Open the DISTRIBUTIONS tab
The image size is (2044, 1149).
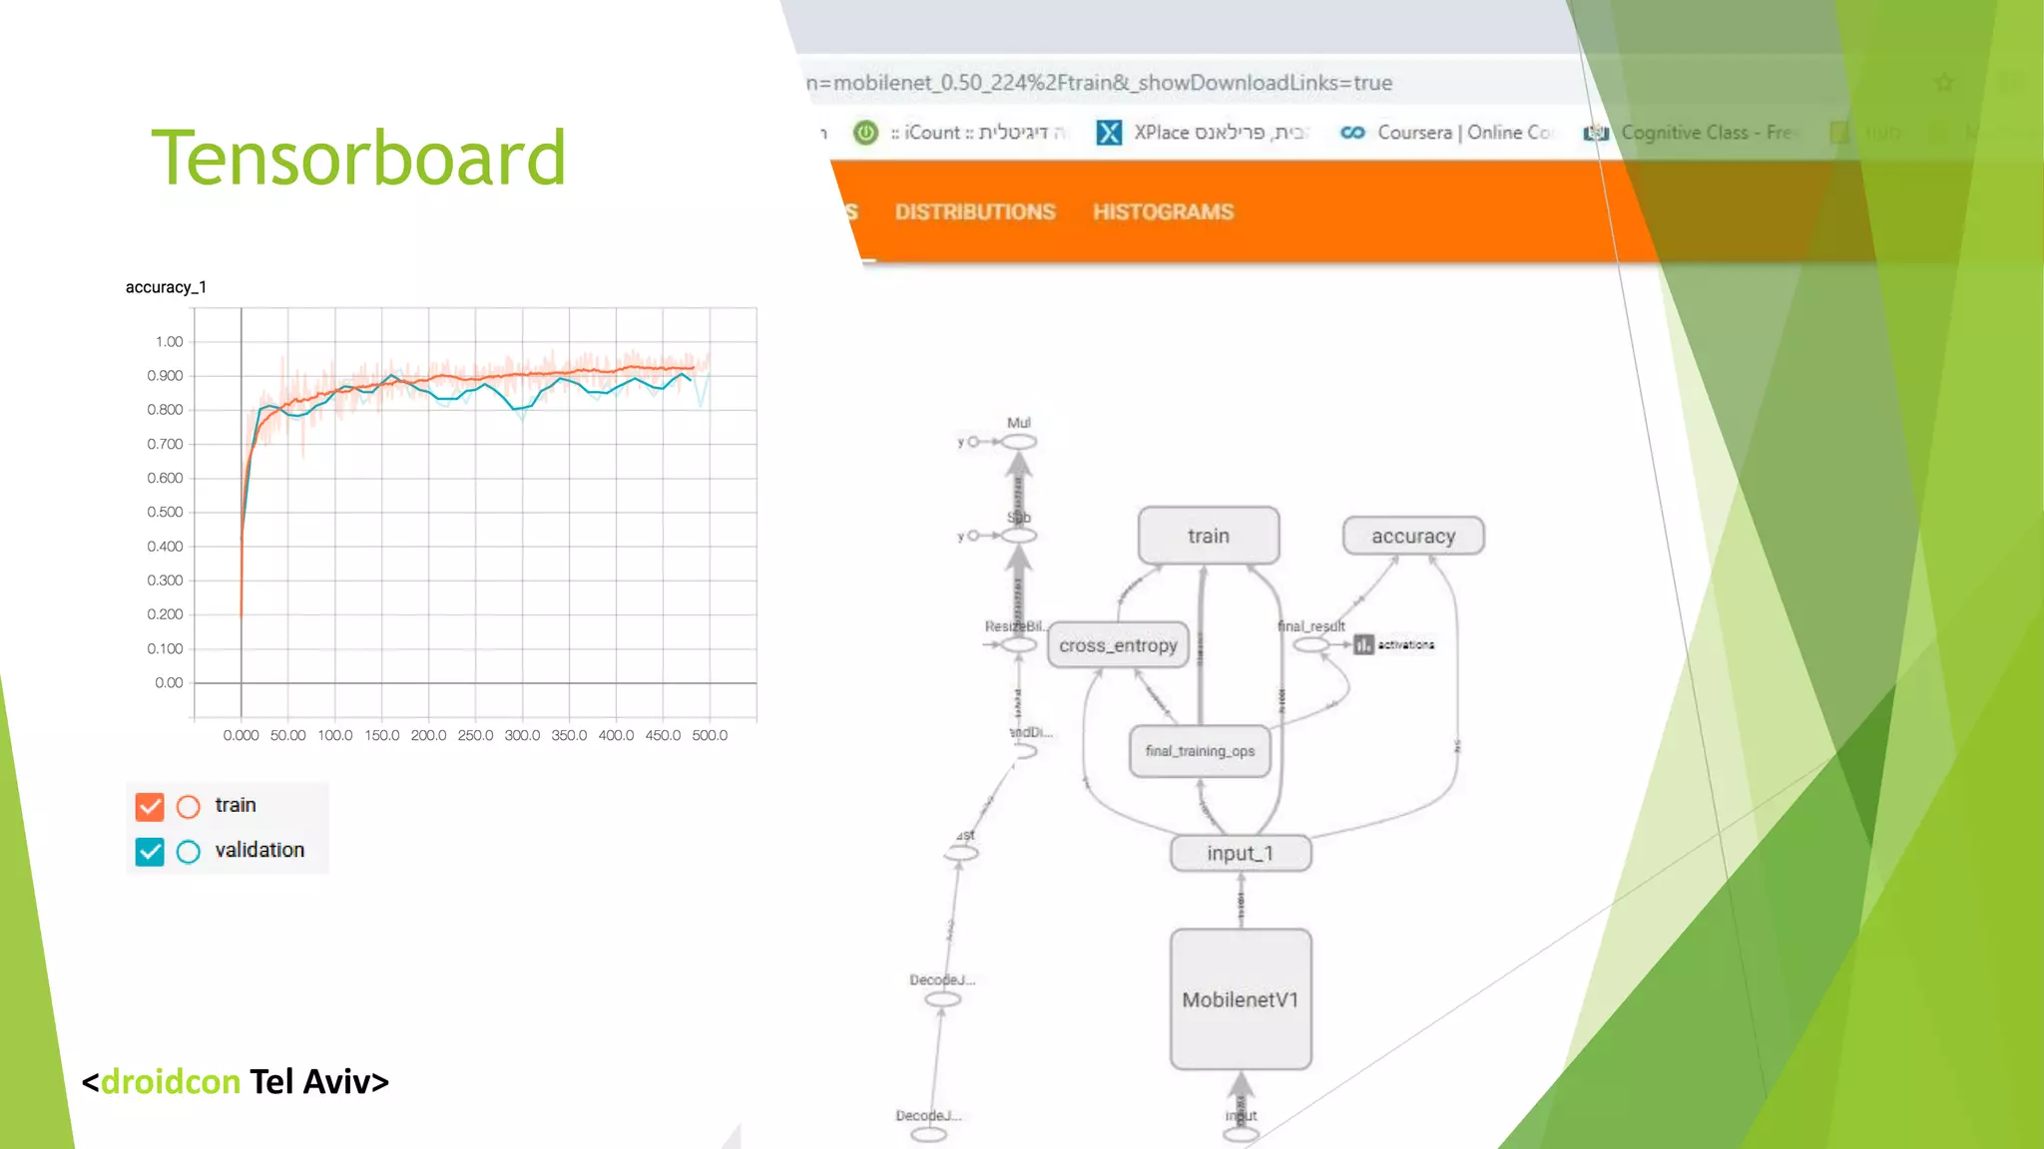pos(975,211)
